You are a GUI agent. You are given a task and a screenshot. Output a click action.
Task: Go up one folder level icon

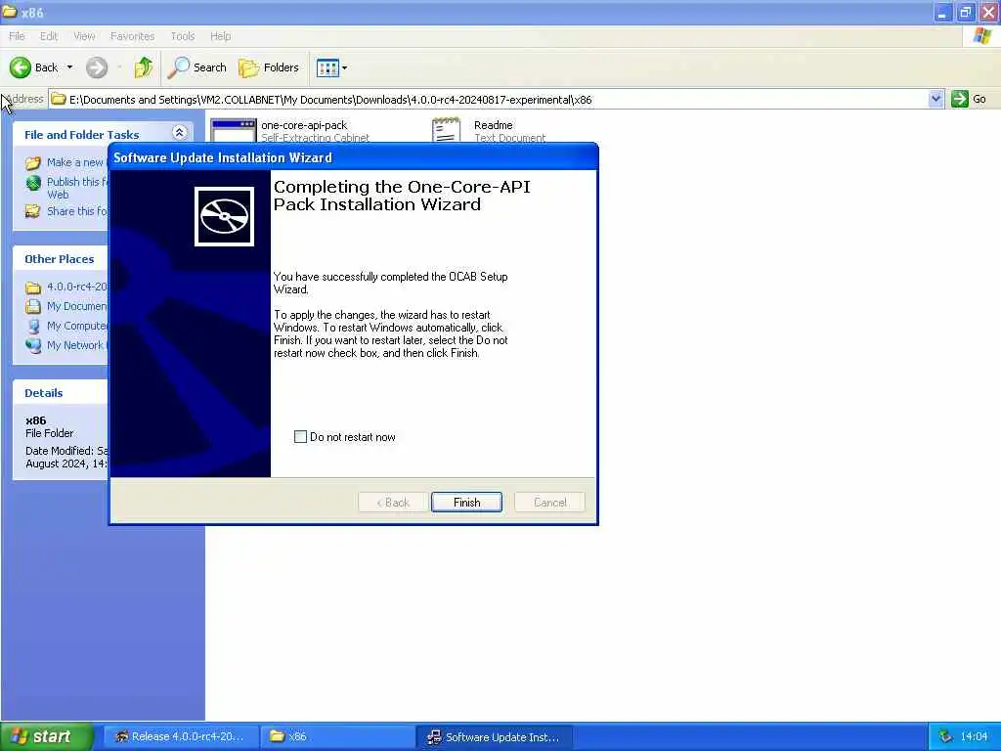pos(144,67)
